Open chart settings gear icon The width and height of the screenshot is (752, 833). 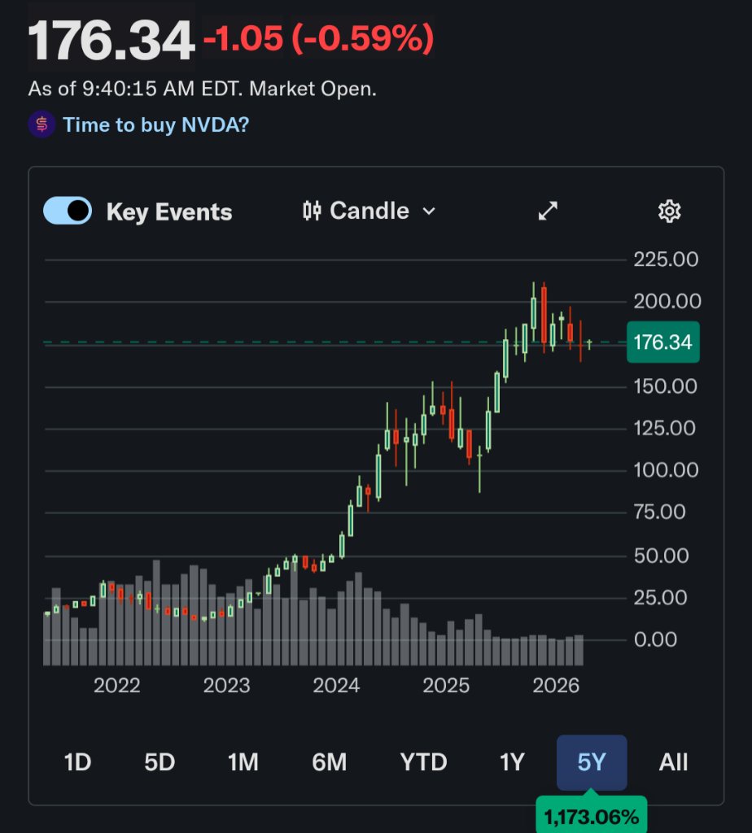click(x=668, y=212)
